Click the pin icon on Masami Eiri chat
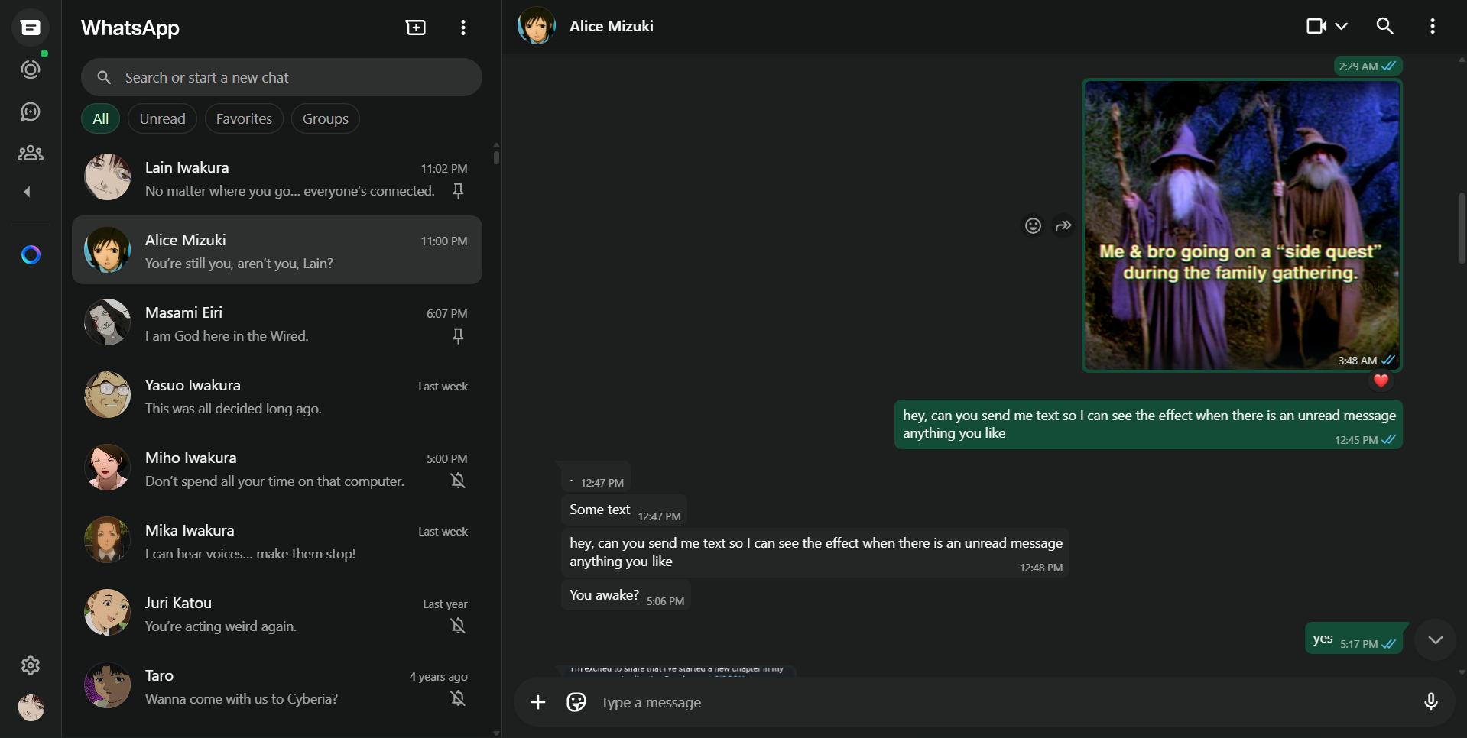The height and width of the screenshot is (738, 1467). [x=458, y=335]
